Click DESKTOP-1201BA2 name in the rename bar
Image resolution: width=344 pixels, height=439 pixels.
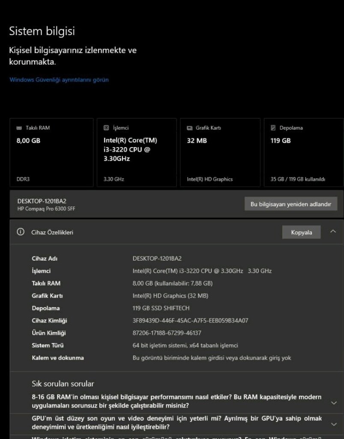click(42, 201)
